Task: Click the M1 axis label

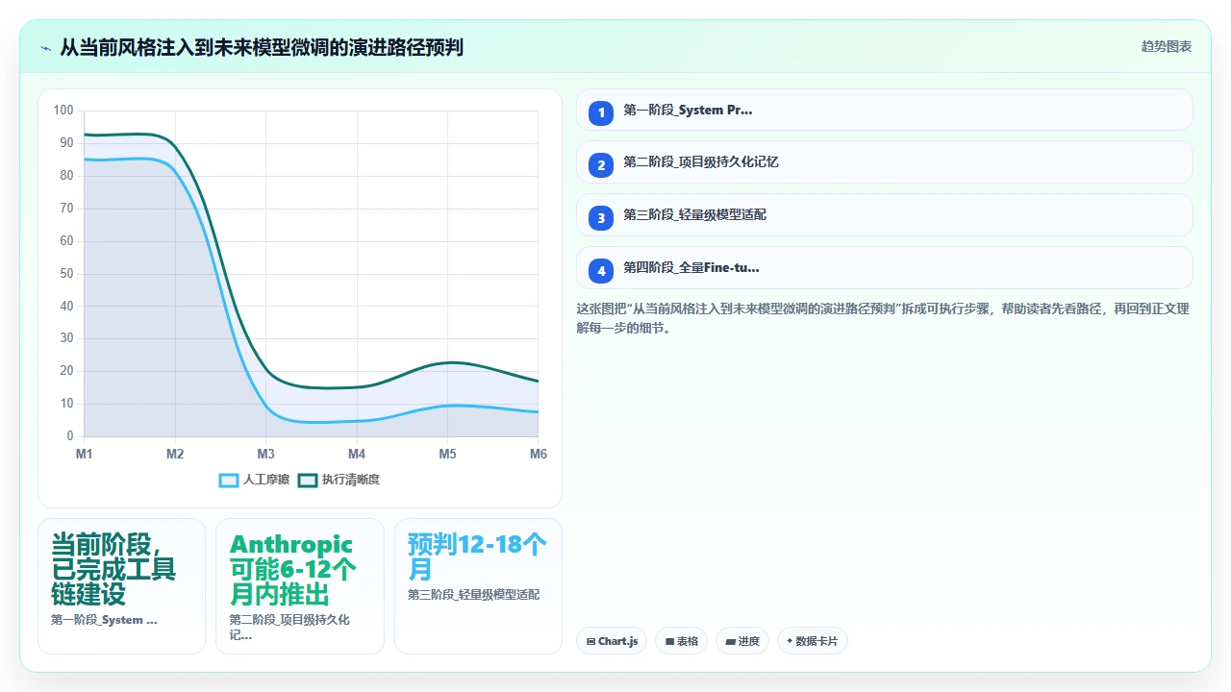Action: coord(84,454)
